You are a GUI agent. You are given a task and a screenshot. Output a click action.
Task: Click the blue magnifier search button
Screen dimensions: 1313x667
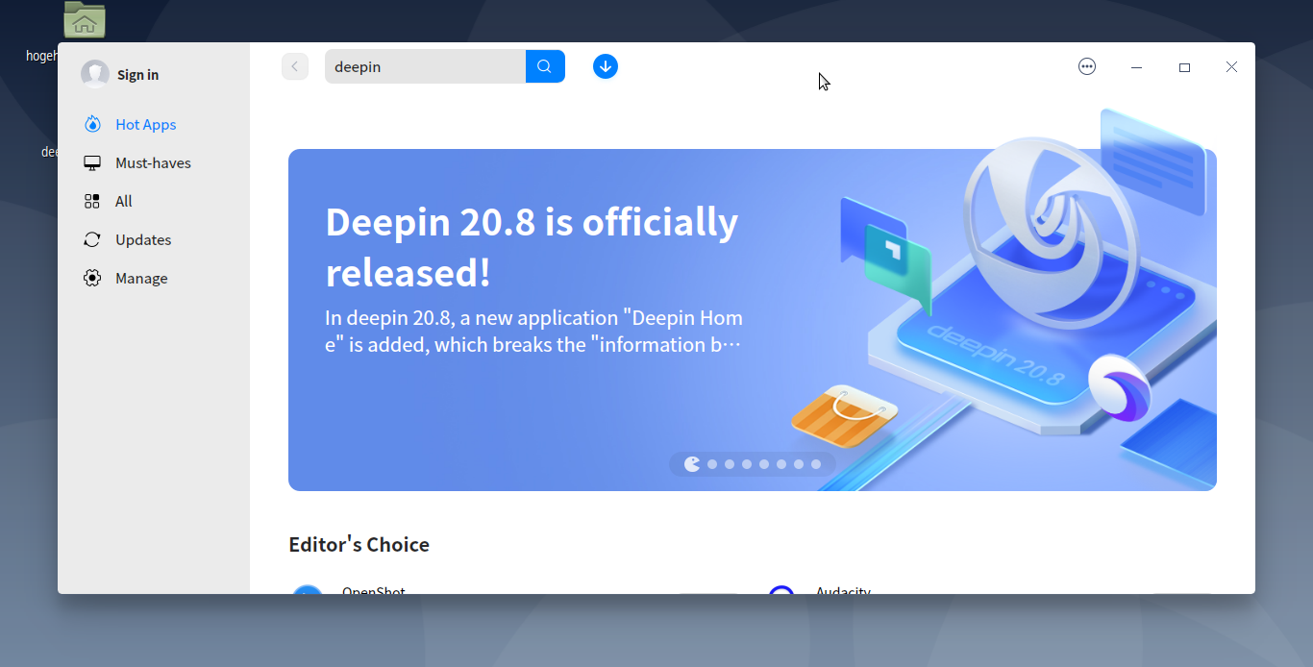545,66
